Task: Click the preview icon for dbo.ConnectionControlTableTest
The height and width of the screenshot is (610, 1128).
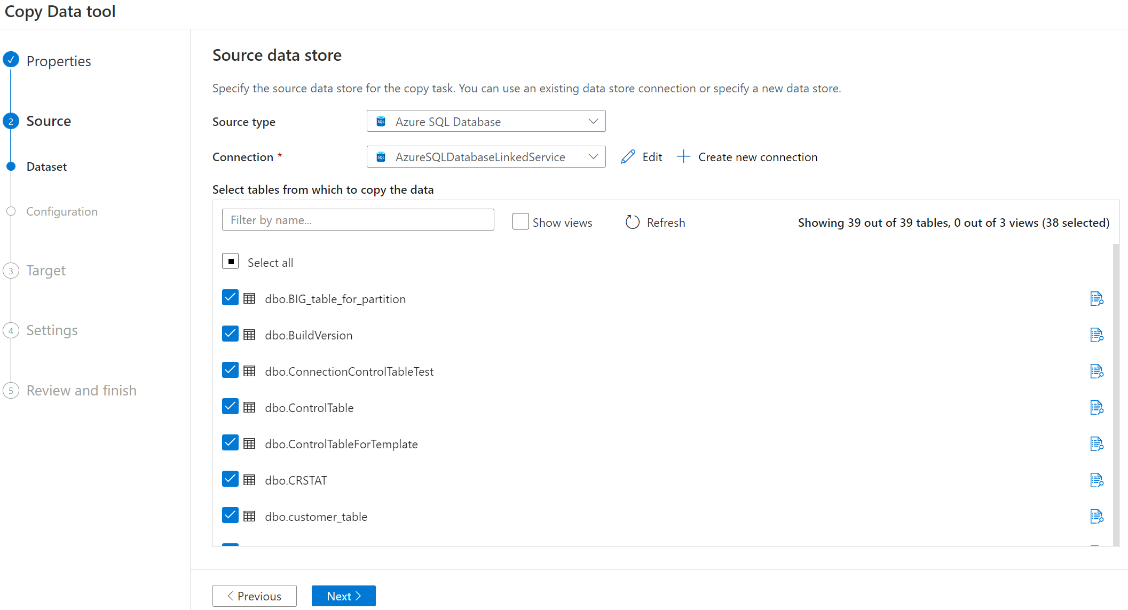Action: (1097, 371)
